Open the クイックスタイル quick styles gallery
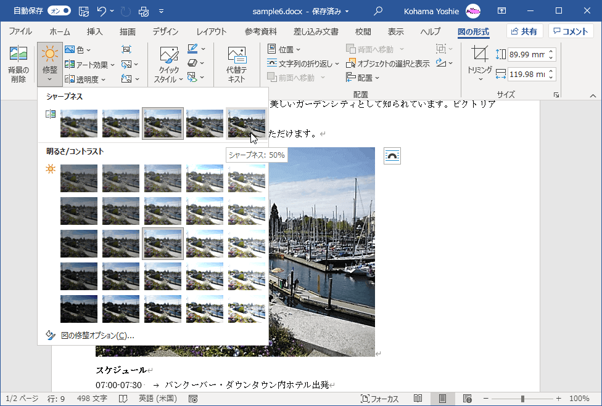 169,65
